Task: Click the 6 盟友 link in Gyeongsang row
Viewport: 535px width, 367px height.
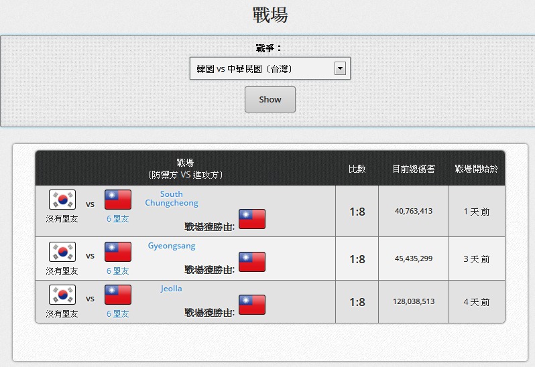Action: (x=118, y=271)
